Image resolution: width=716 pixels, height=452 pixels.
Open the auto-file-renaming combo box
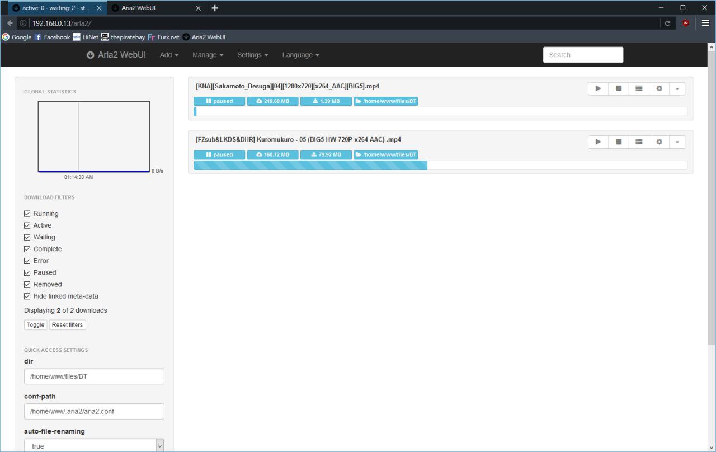point(94,446)
